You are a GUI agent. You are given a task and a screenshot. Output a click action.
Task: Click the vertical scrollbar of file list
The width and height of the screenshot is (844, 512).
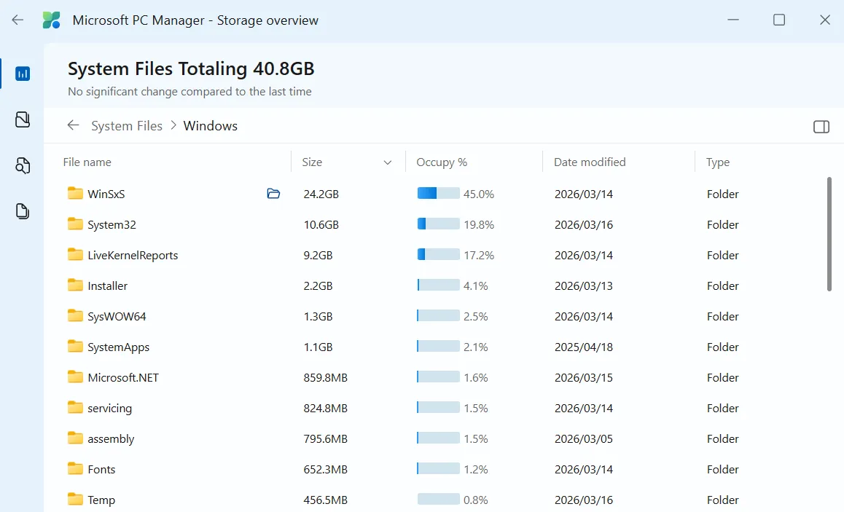[829, 233]
